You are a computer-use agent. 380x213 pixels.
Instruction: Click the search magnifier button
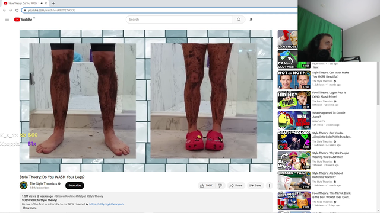pos(239,20)
